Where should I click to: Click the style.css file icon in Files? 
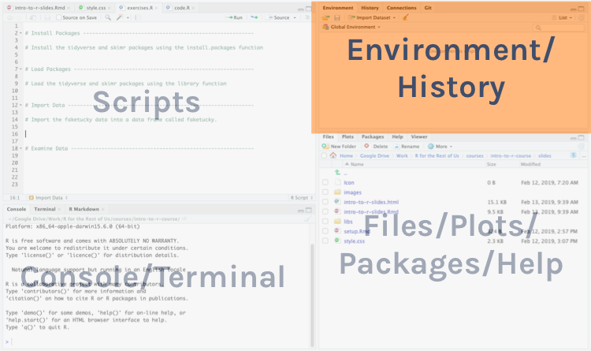tap(337, 241)
